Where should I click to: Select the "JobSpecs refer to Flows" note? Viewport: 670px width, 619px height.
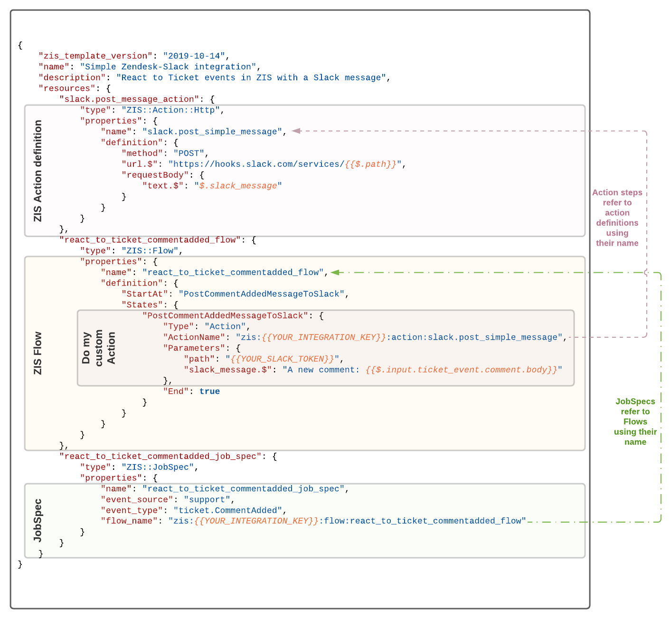point(635,422)
